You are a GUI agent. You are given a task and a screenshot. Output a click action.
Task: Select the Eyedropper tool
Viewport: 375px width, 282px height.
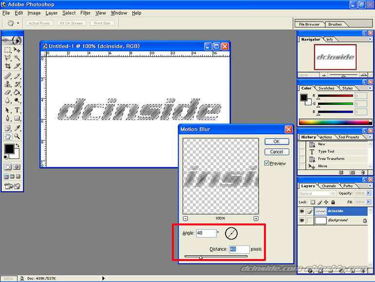[17, 128]
